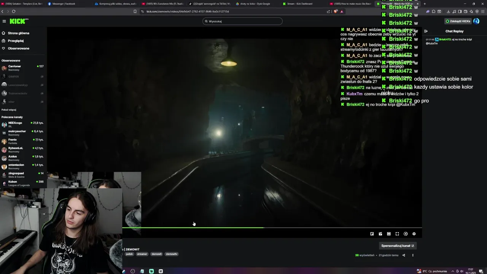
Task: Go to Strona główna
Action: tap(19, 33)
